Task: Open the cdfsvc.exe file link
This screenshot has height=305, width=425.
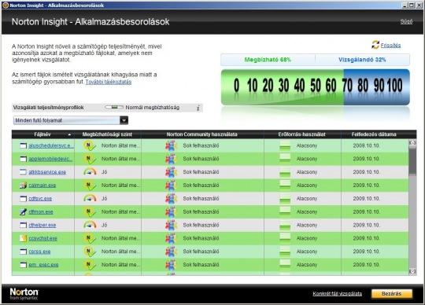Action: (x=40, y=198)
